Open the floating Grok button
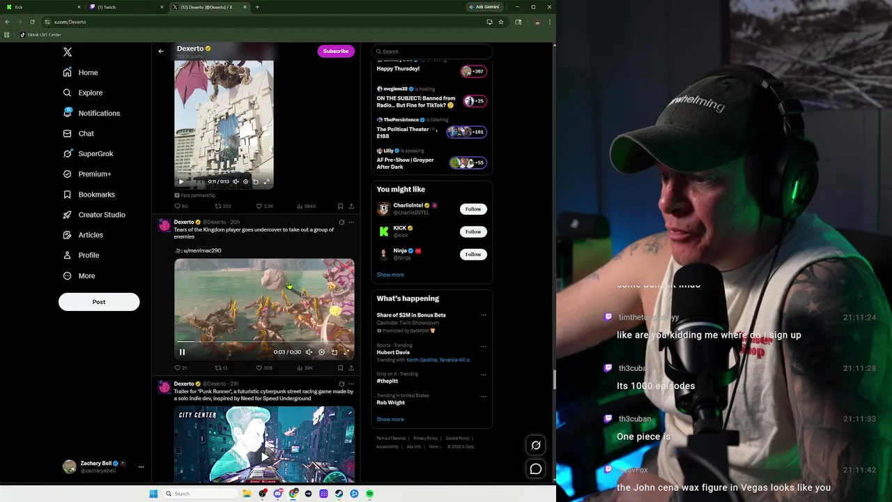The image size is (892, 502). click(x=536, y=445)
